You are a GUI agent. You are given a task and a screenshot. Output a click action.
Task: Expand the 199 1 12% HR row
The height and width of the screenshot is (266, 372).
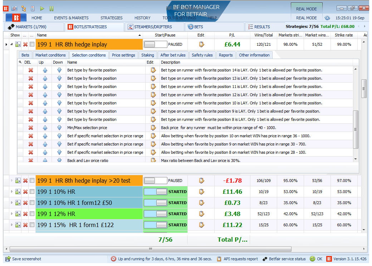[11, 214]
